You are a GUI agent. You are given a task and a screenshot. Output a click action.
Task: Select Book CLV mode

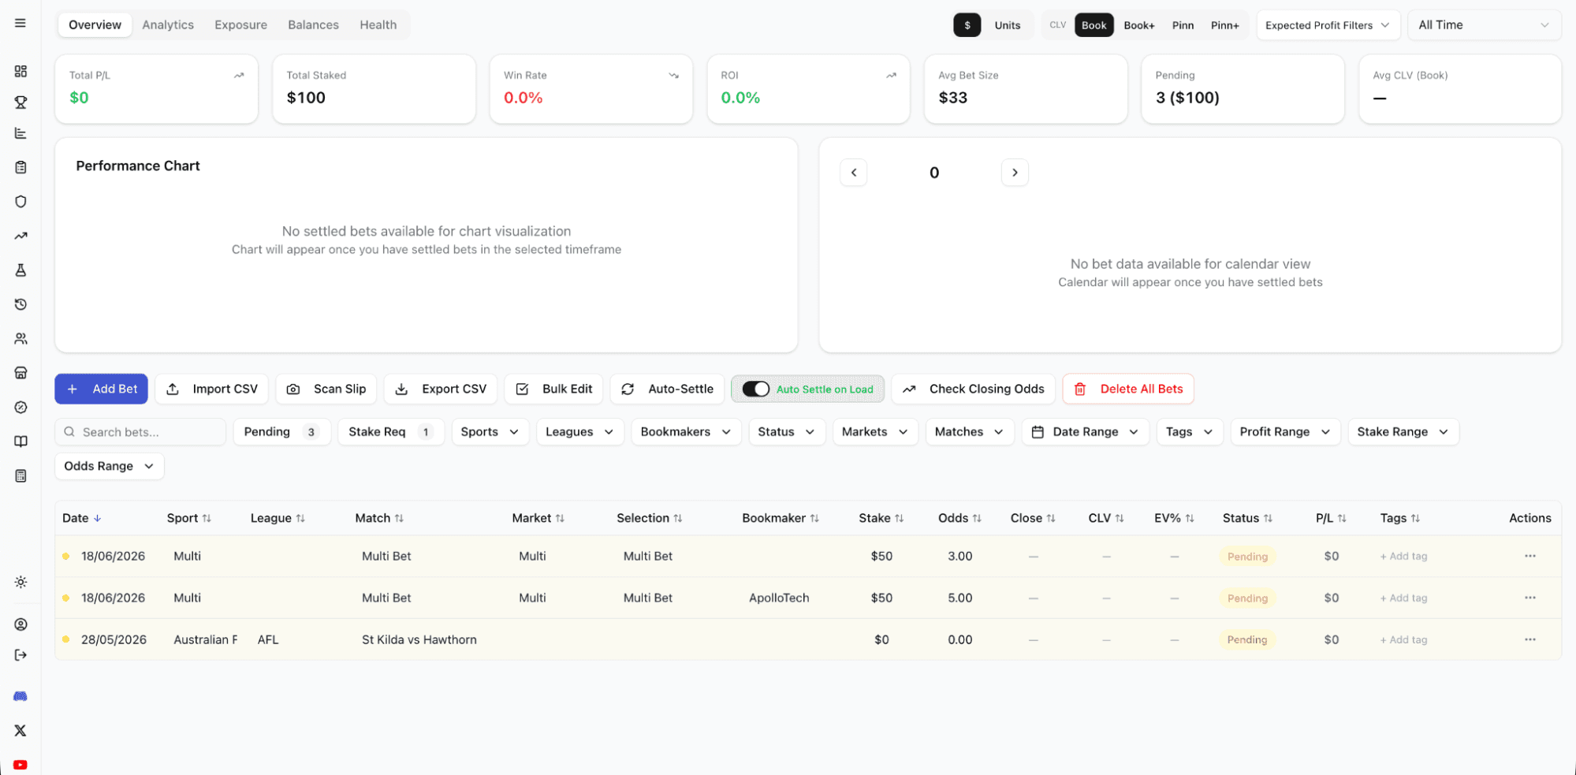point(1094,25)
